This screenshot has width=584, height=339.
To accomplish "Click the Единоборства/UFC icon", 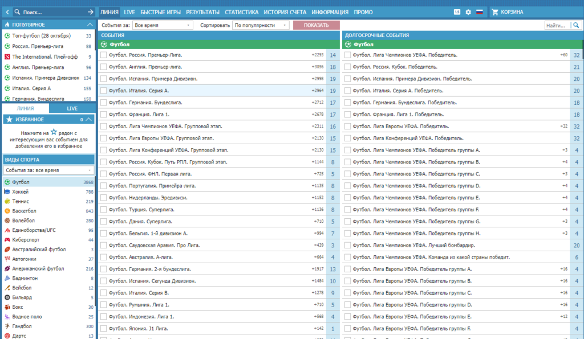I will click(7, 230).
